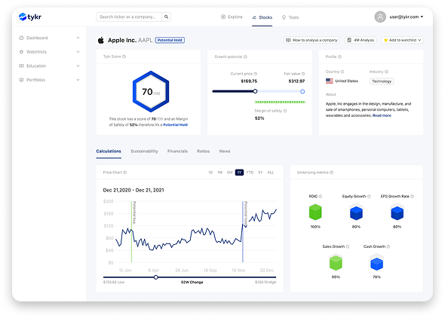Image resolution: width=445 pixels, height=318 pixels.
Task: Click the Potential Buy chart marker
Action: [131, 231]
